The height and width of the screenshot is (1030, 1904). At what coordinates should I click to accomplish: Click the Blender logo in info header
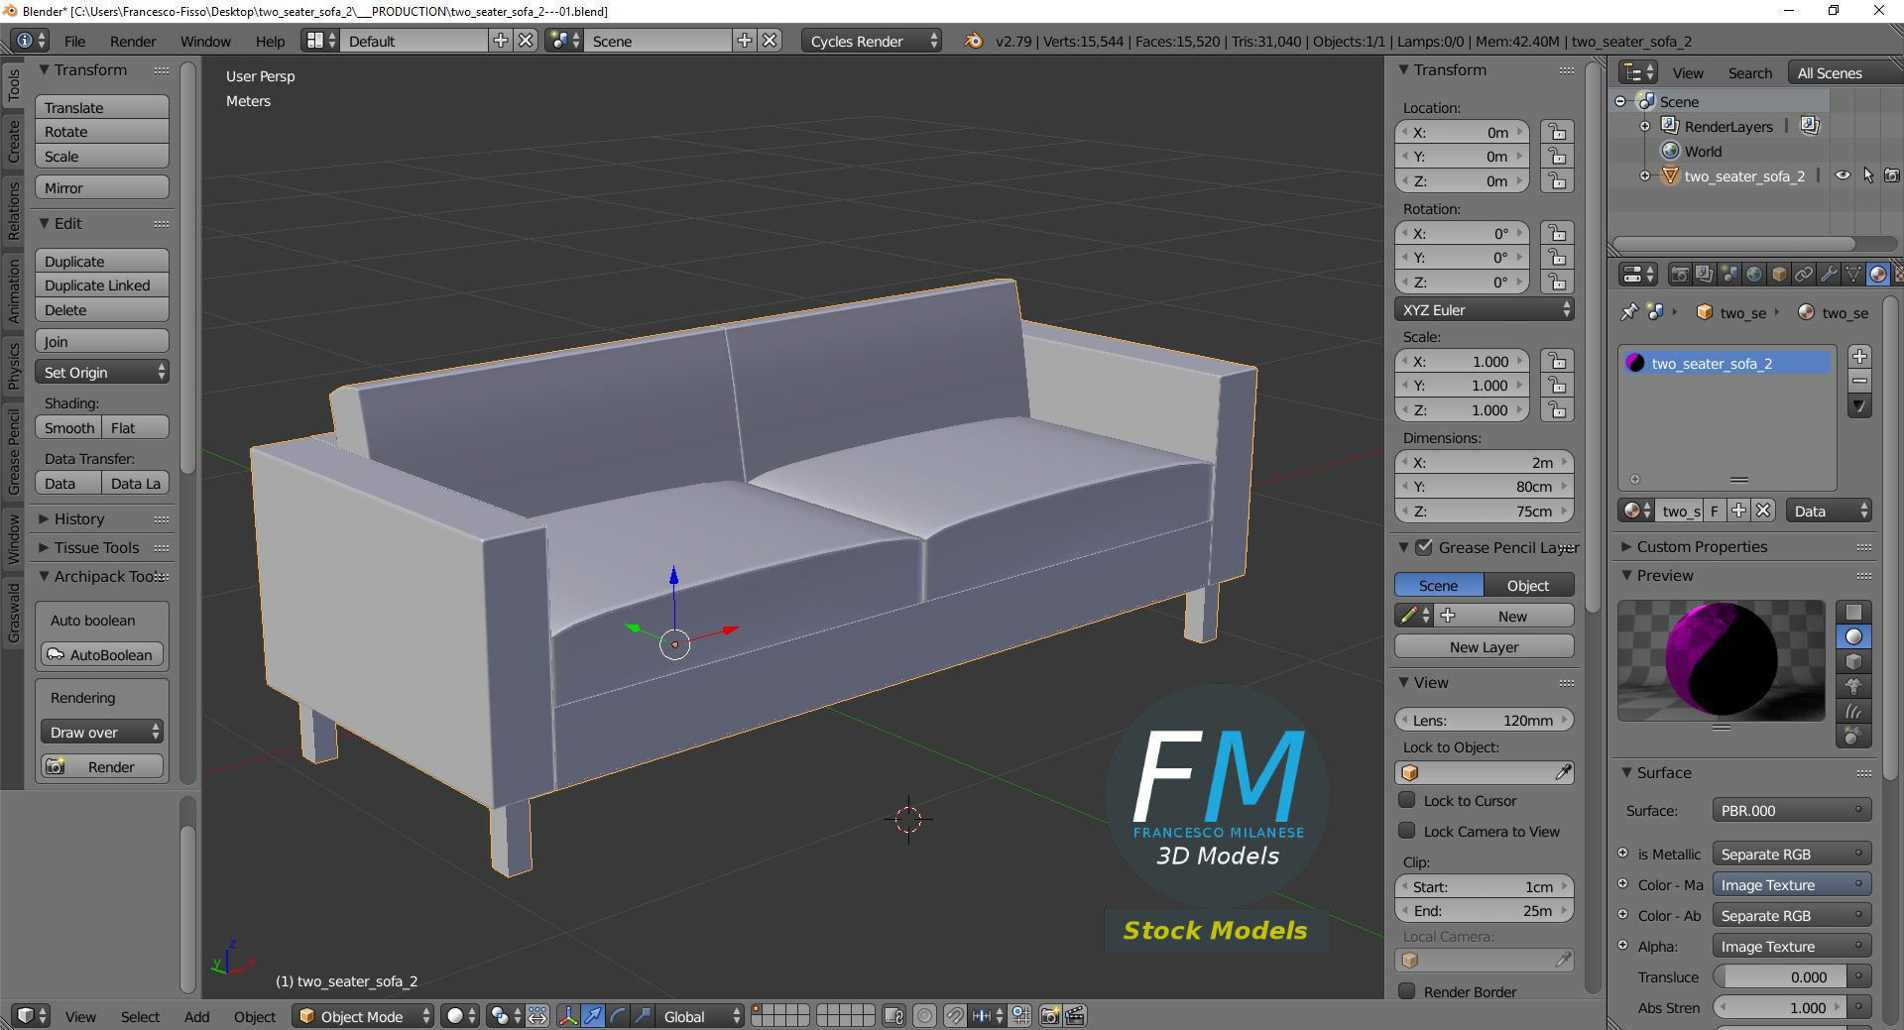[973, 41]
